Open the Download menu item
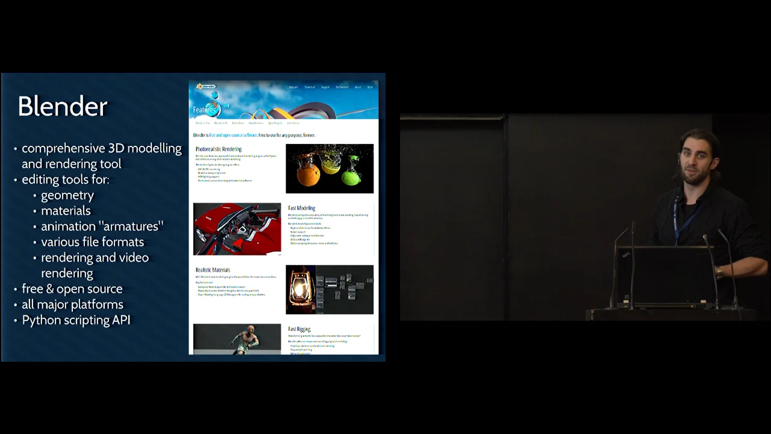This screenshot has width=771, height=434. (310, 87)
